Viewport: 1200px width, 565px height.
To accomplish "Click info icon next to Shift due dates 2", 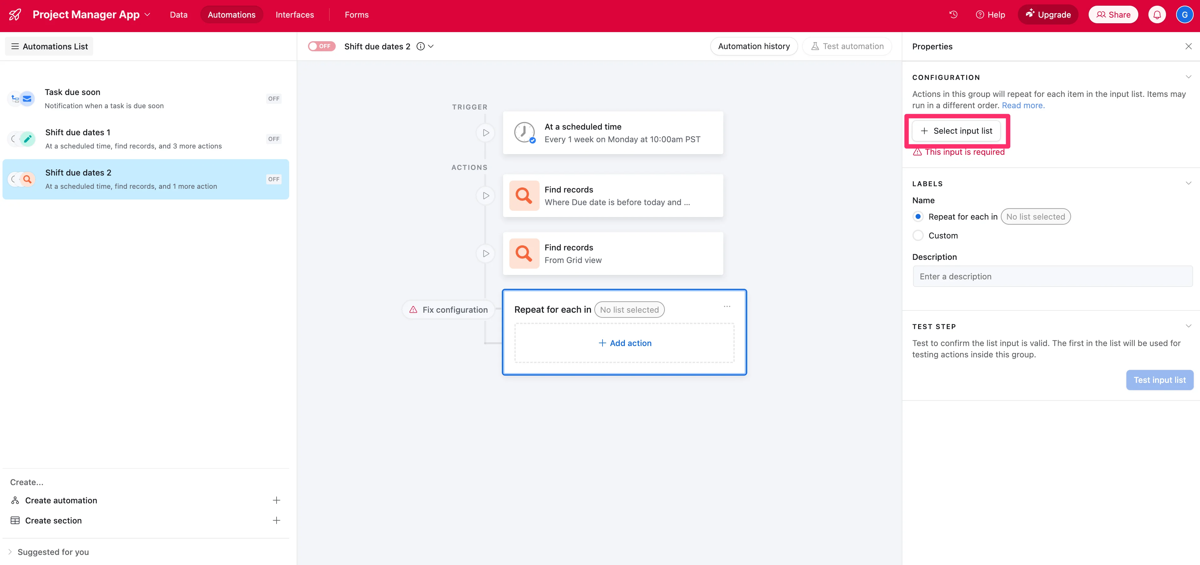I will coord(420,46).
